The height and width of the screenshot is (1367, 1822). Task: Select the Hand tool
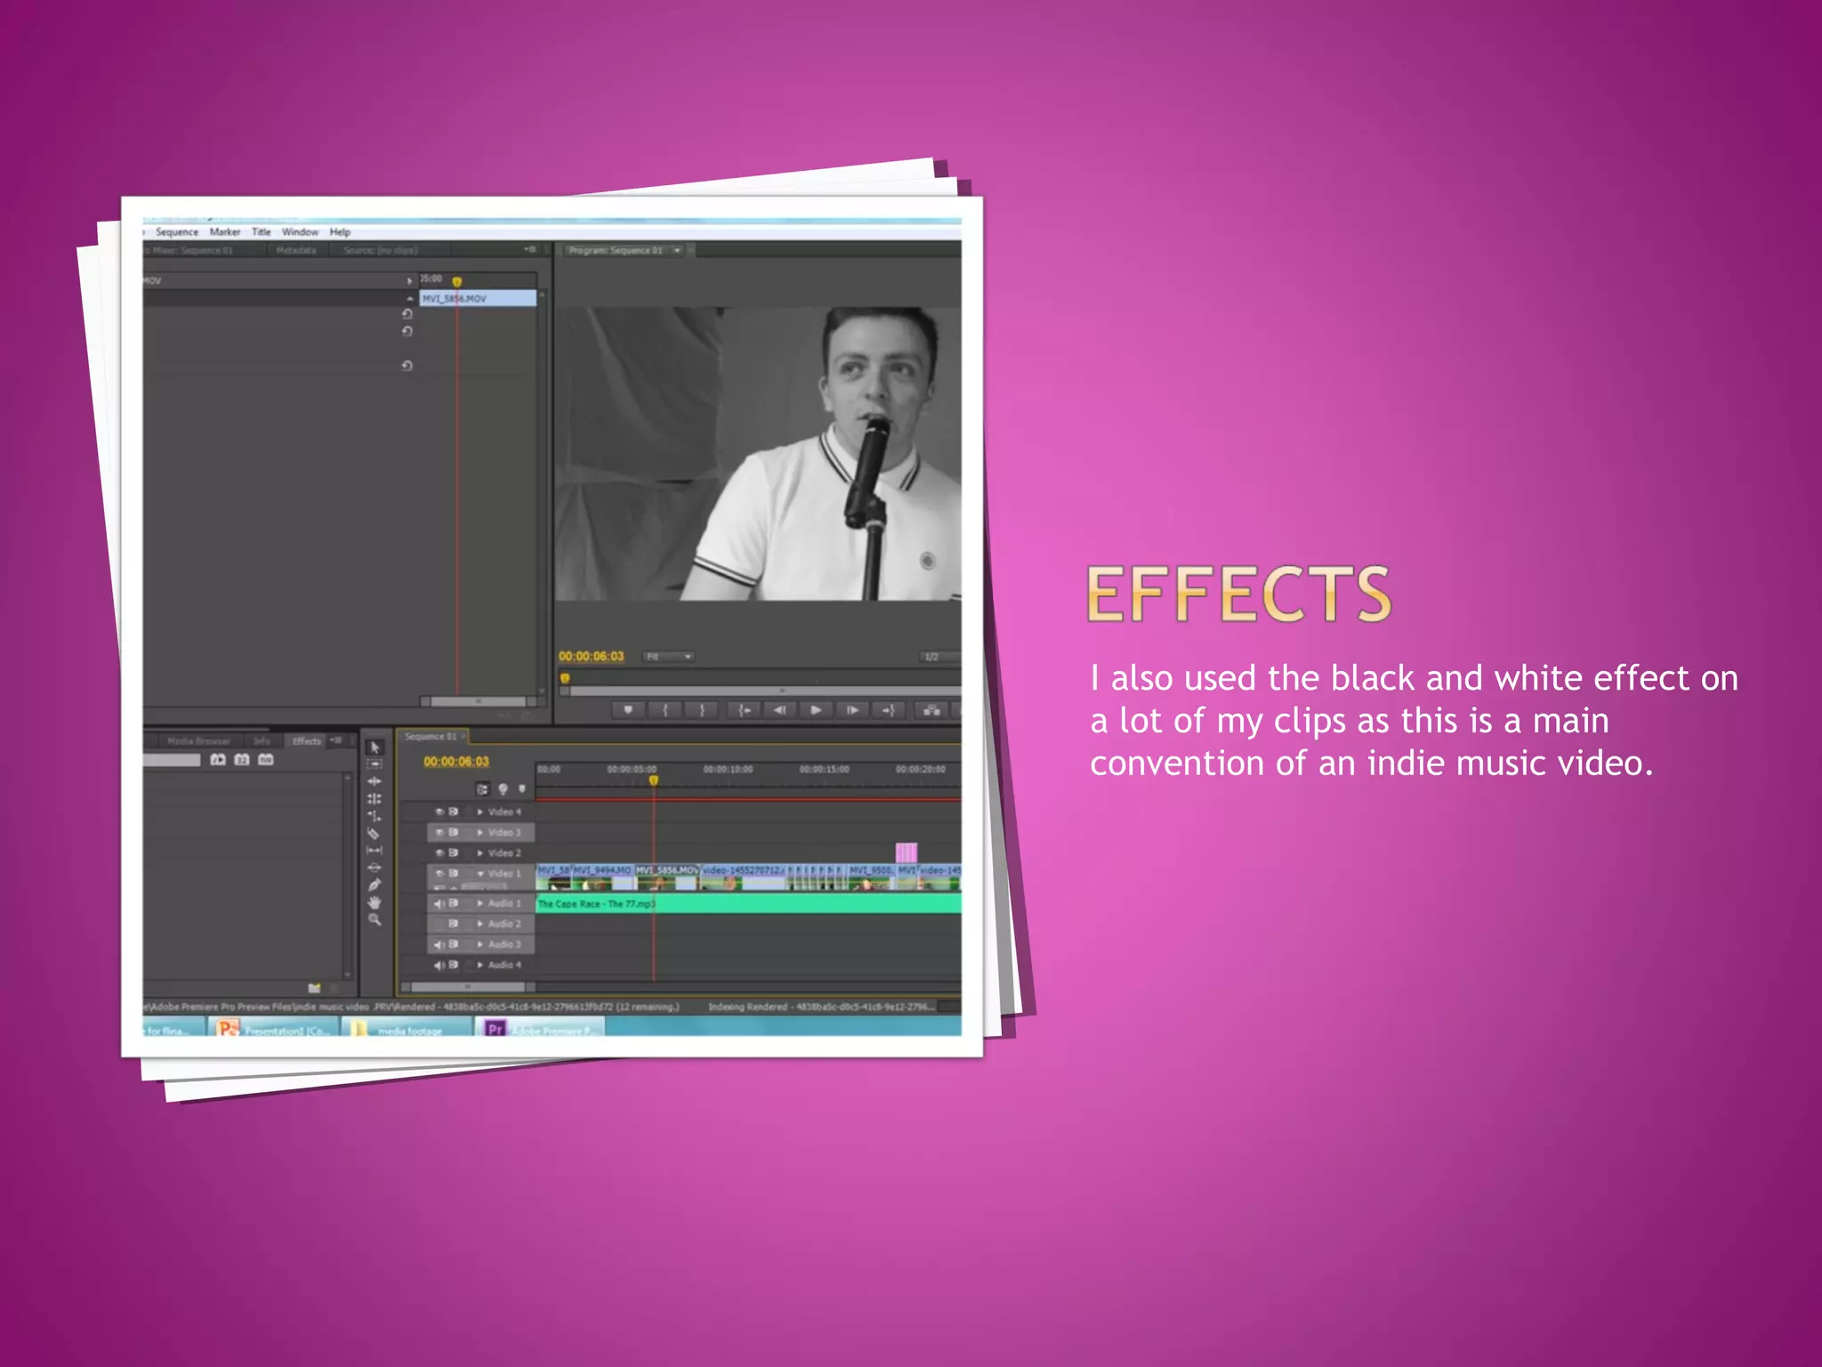(x=375, y=902)
